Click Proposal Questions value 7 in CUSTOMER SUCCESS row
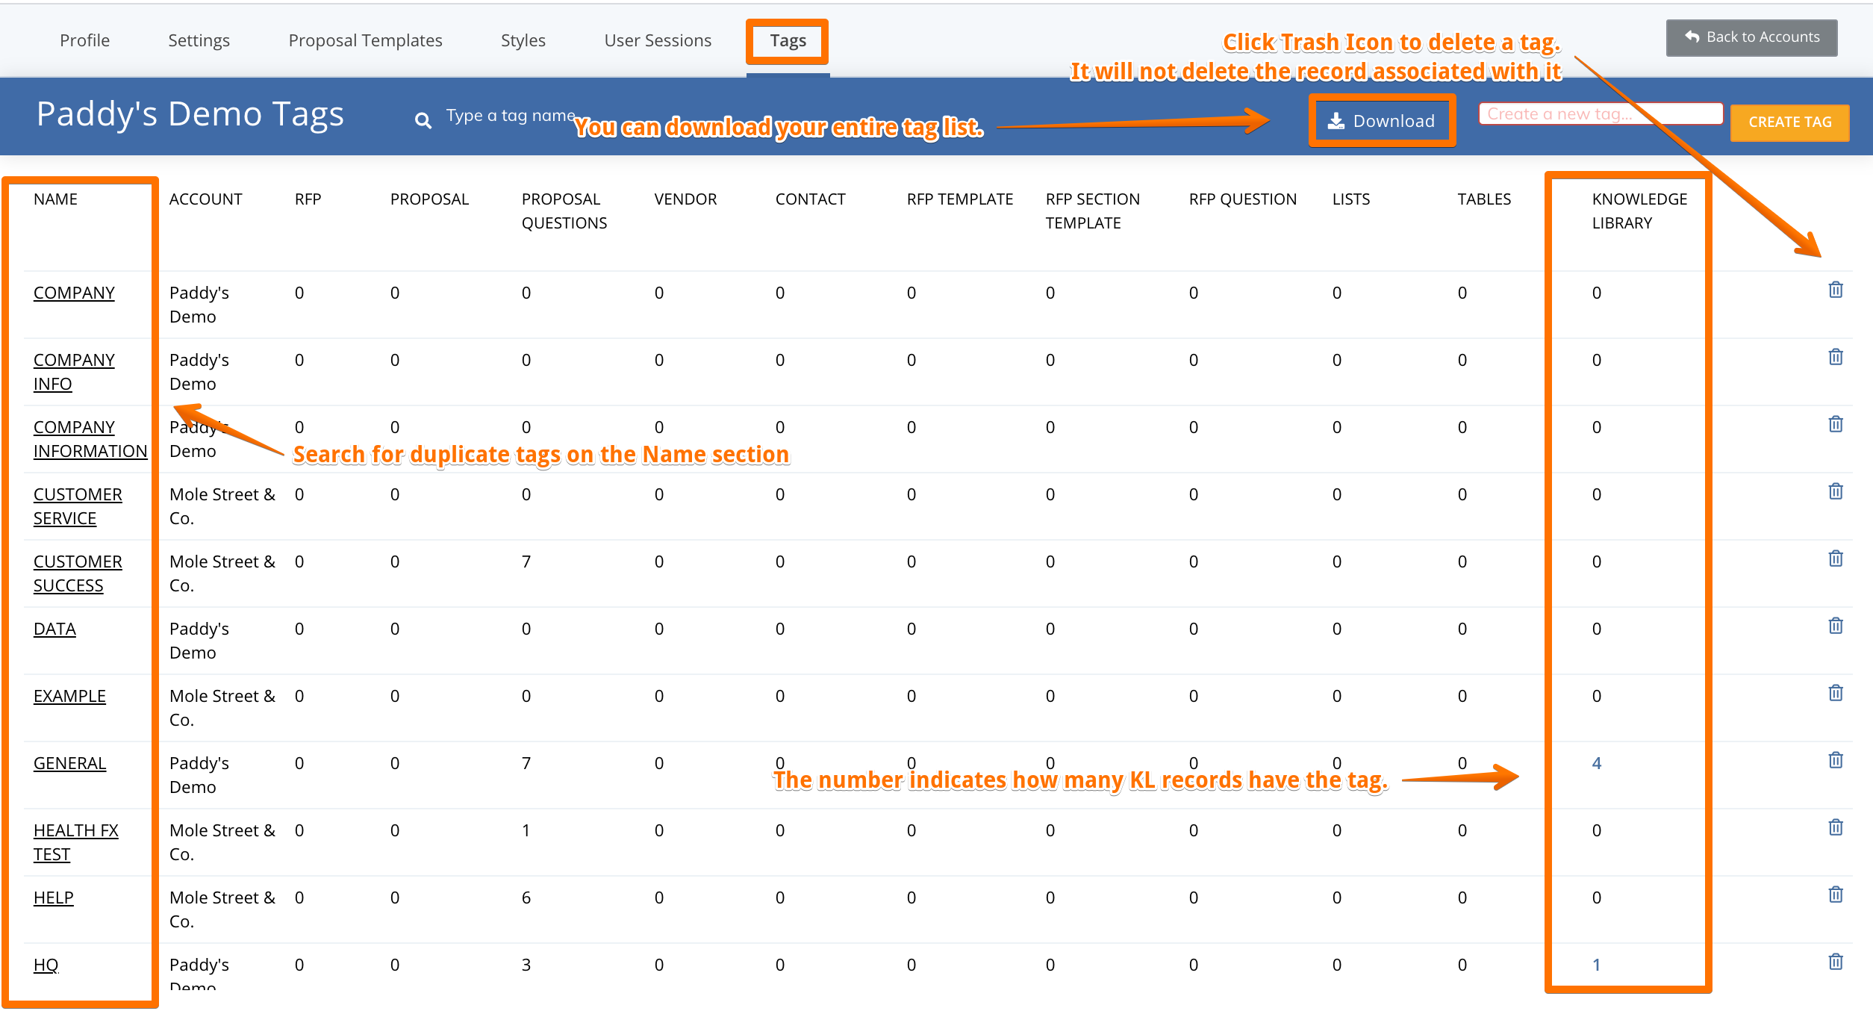The image size is (1873, 1017). (526, 562)
